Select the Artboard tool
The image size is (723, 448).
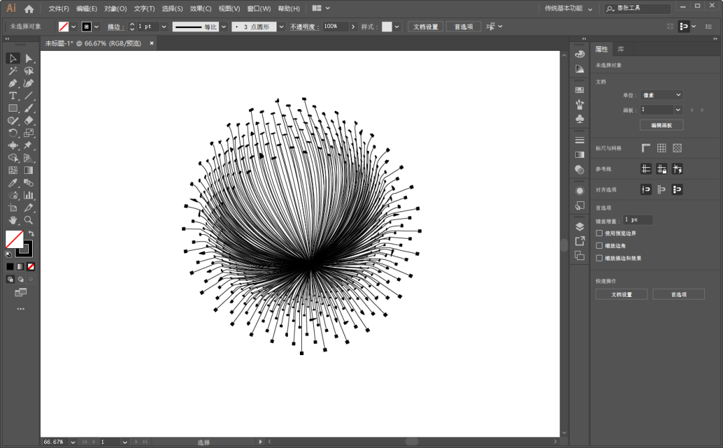[x=13, y=208]
